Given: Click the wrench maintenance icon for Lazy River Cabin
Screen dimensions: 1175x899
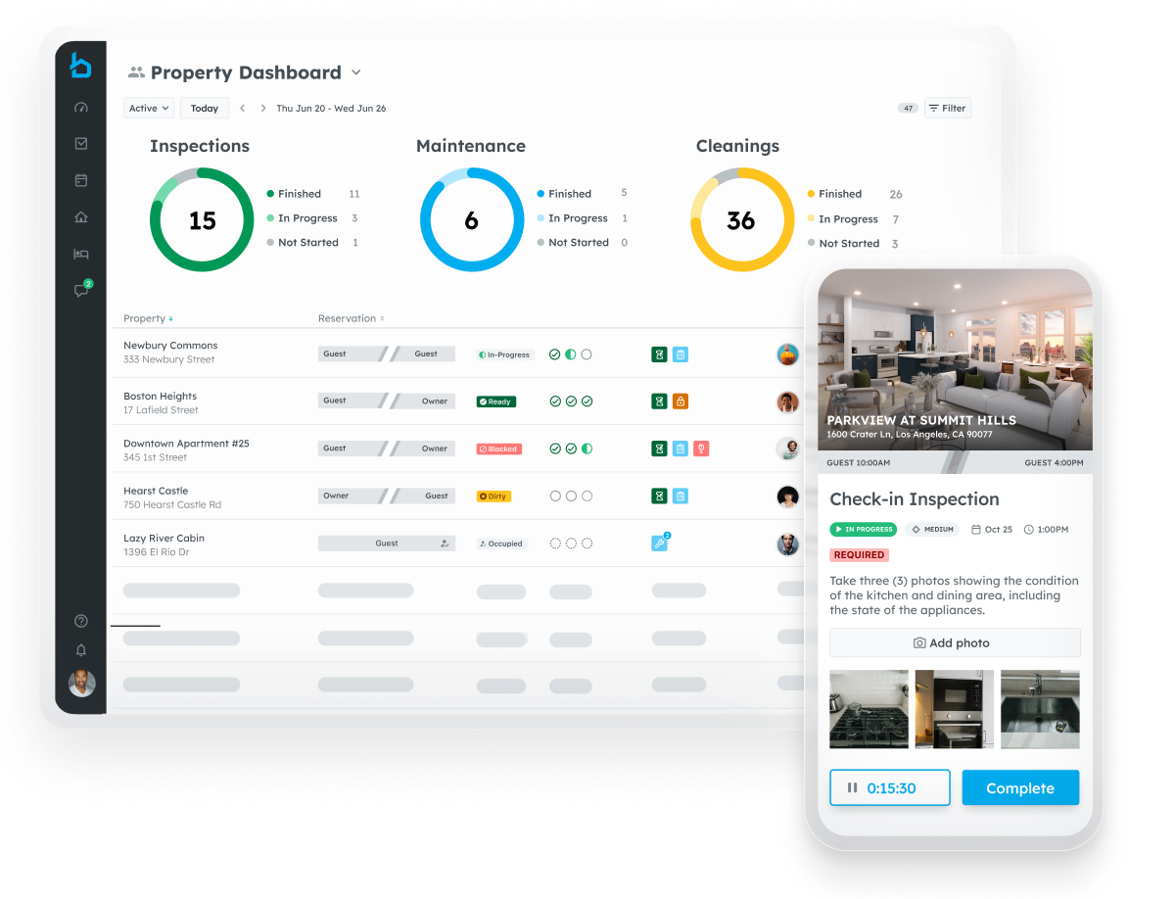Looking at the screenshot, I should click(660, 544).
